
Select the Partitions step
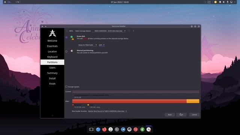(52, 62)
